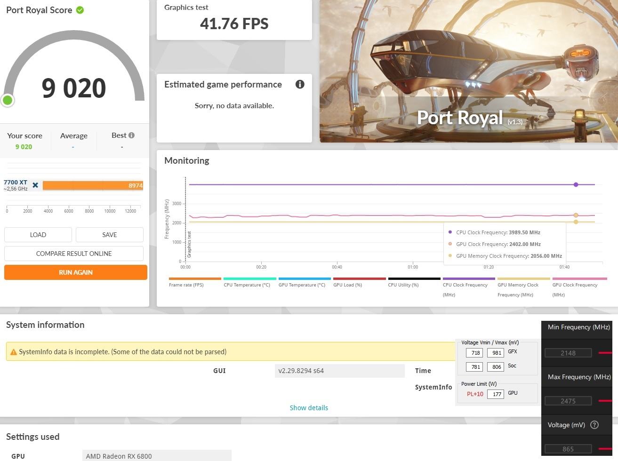Save the benchmark result
The image size is (618, 461).
click(110, 235)
